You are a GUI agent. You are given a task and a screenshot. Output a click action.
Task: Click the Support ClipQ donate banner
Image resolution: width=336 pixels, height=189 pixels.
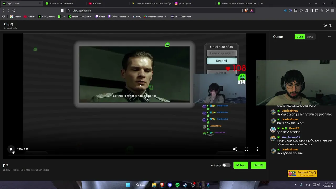click(x=302, y=174)
